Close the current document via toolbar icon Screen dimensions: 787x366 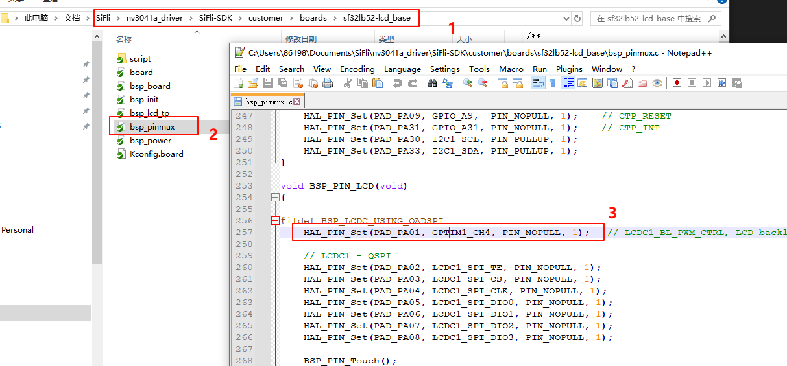tap(298, 83)
